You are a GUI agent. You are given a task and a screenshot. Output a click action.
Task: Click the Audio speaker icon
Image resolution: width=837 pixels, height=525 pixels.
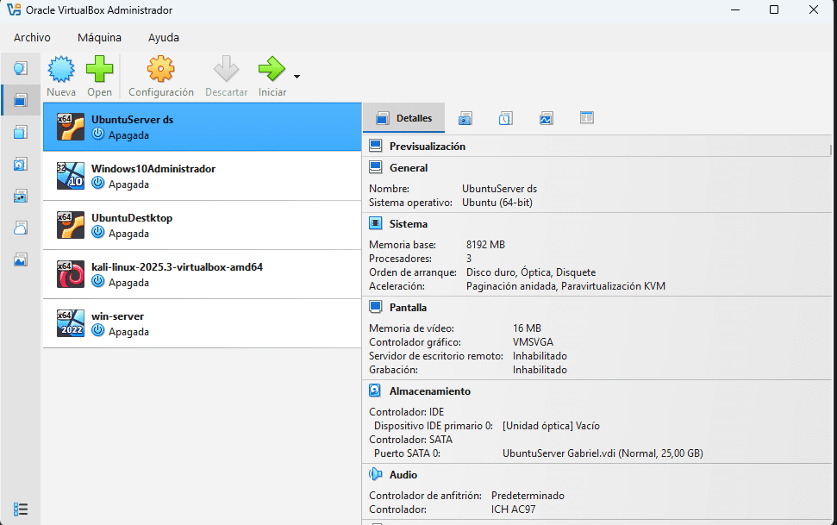(375, 474)
